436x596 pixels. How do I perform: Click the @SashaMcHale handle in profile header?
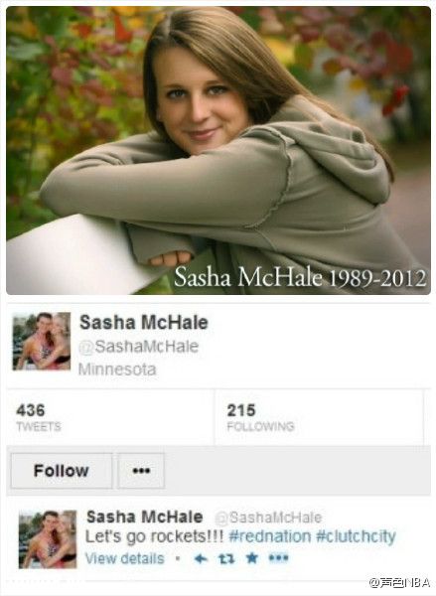(139, 347)
